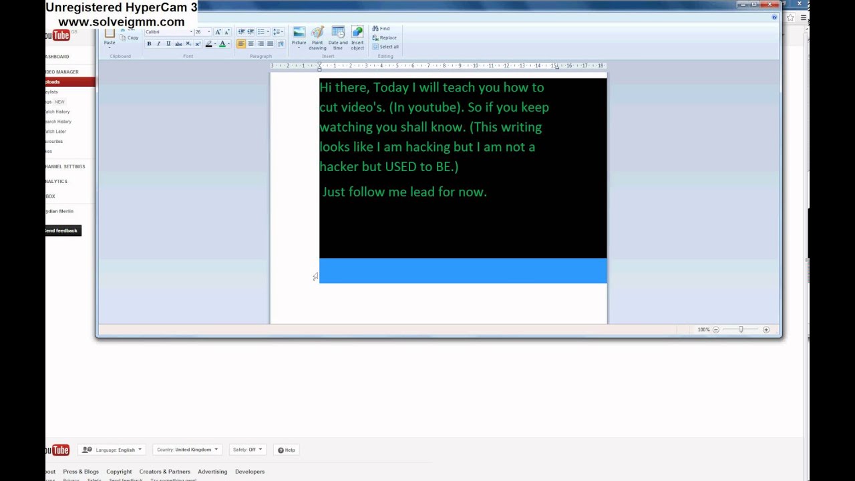Click the Increase indent icon
855x481 pixels.
(250, 32)
